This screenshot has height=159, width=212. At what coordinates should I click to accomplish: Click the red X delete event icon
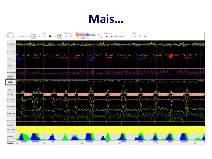pyautogui.click(x=99, y=35)
